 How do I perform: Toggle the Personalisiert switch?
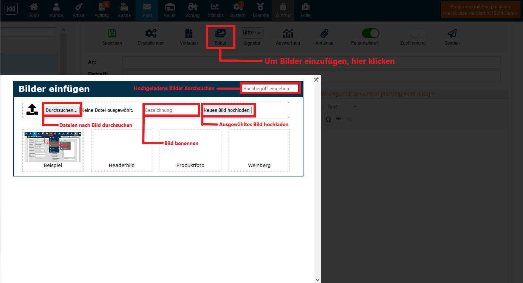coord(370,33)
